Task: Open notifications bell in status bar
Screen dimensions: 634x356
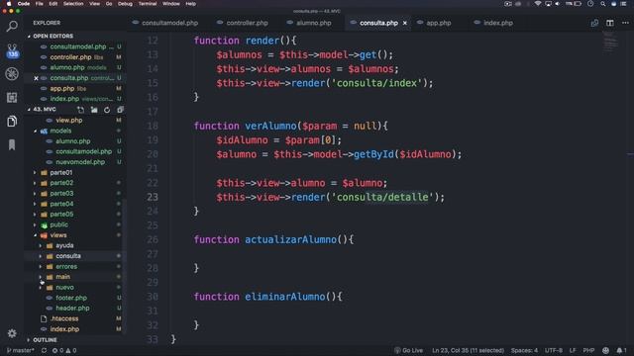Action: 621,350
